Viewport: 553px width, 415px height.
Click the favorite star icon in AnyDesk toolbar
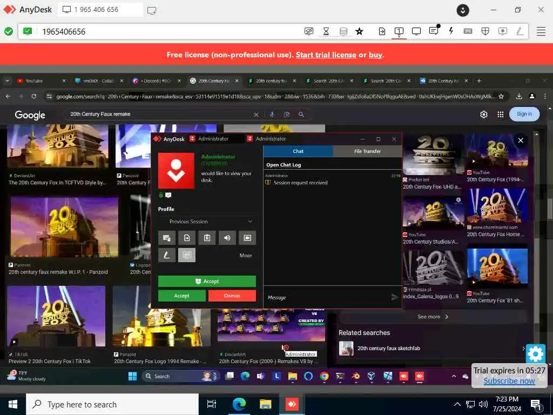coord(359,31)
